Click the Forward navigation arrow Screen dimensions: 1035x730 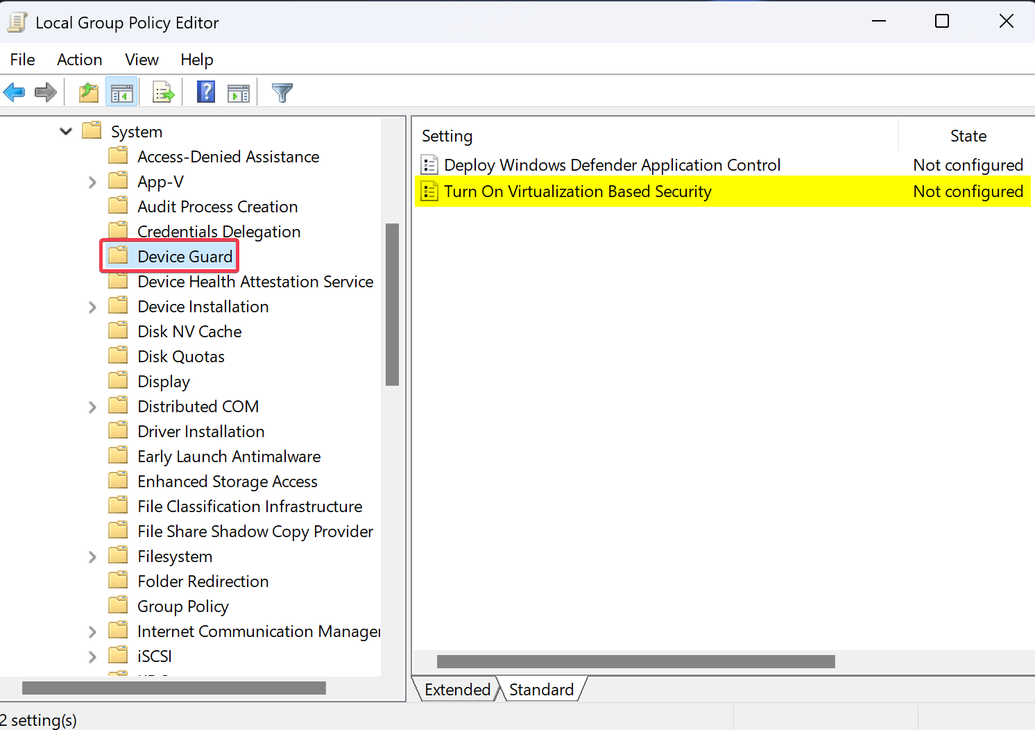tap(45, 91)
